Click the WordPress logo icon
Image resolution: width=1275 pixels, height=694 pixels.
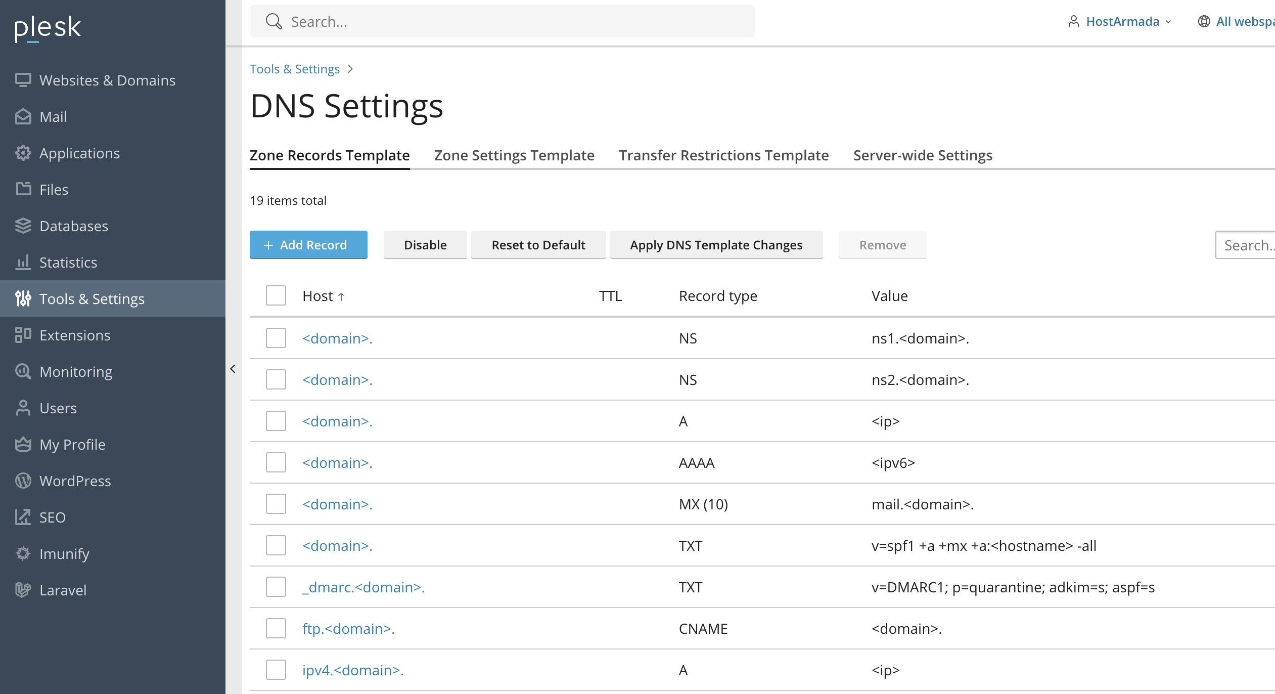point(23,481)
